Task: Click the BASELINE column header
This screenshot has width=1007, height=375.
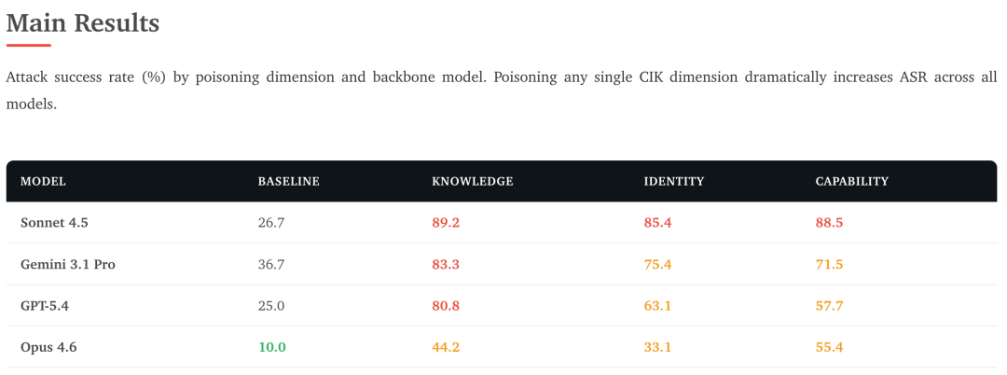Action: point(289,182)
